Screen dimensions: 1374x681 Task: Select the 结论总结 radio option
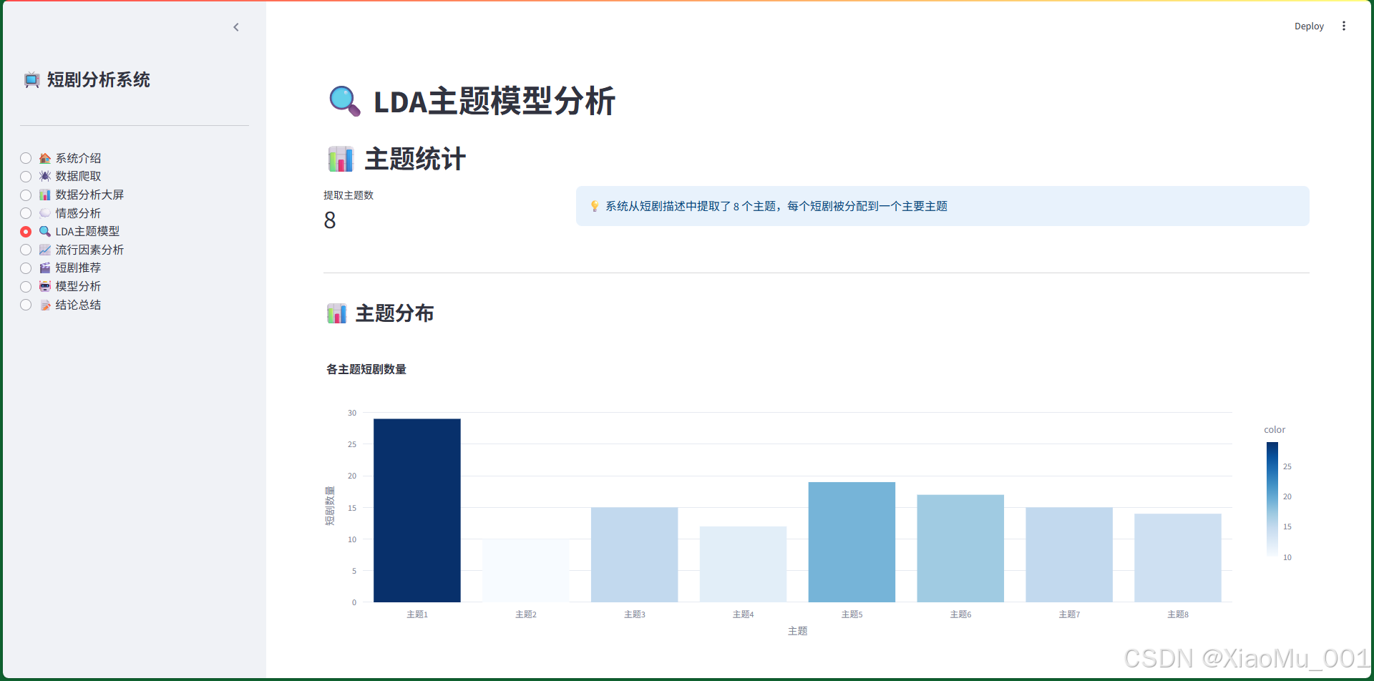(26, 304)
